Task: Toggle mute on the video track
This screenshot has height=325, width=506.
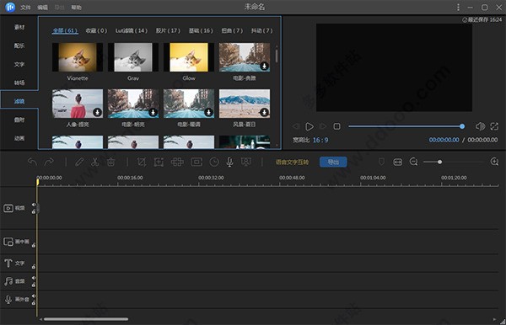Action: point(34,205)
